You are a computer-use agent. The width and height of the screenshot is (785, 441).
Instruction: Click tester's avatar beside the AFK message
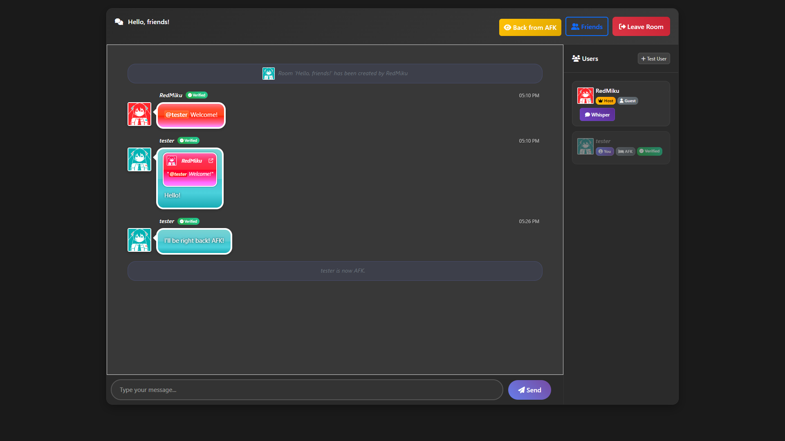click(x=139, y=240)
